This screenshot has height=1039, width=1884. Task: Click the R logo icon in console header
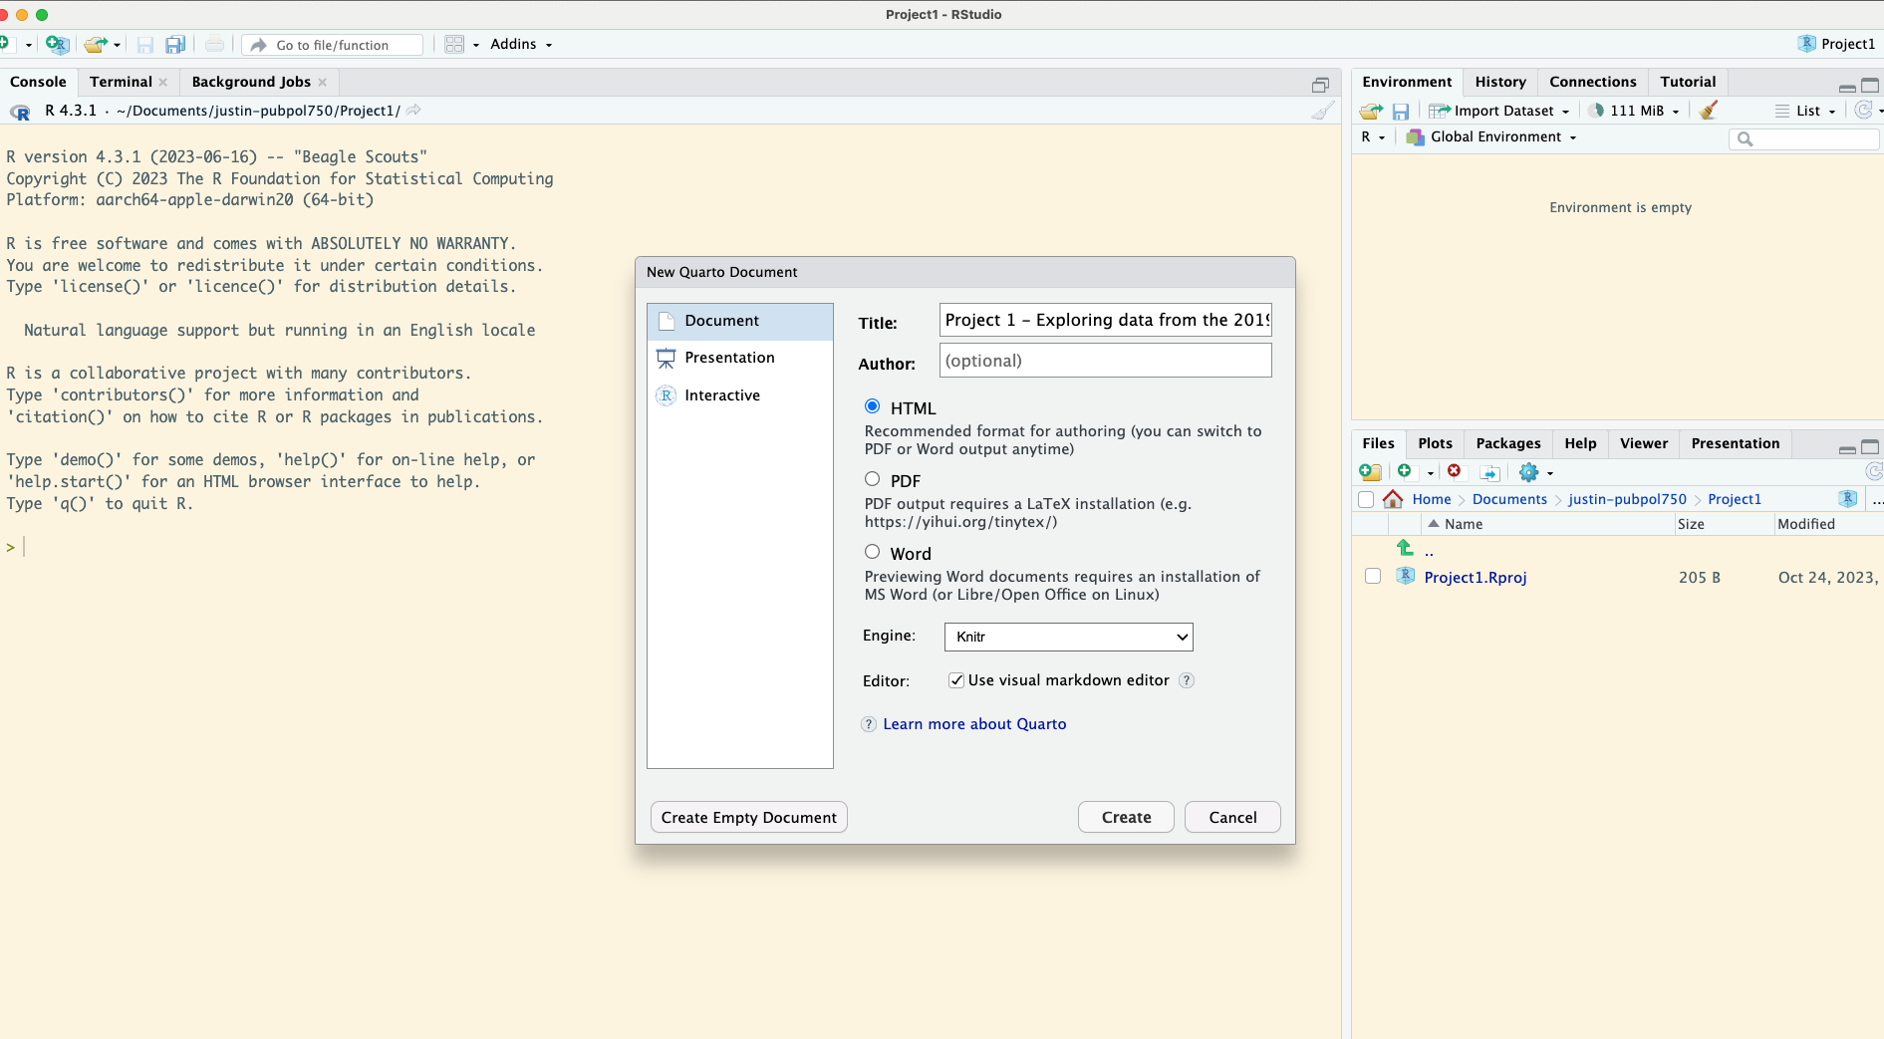(20, 112)
